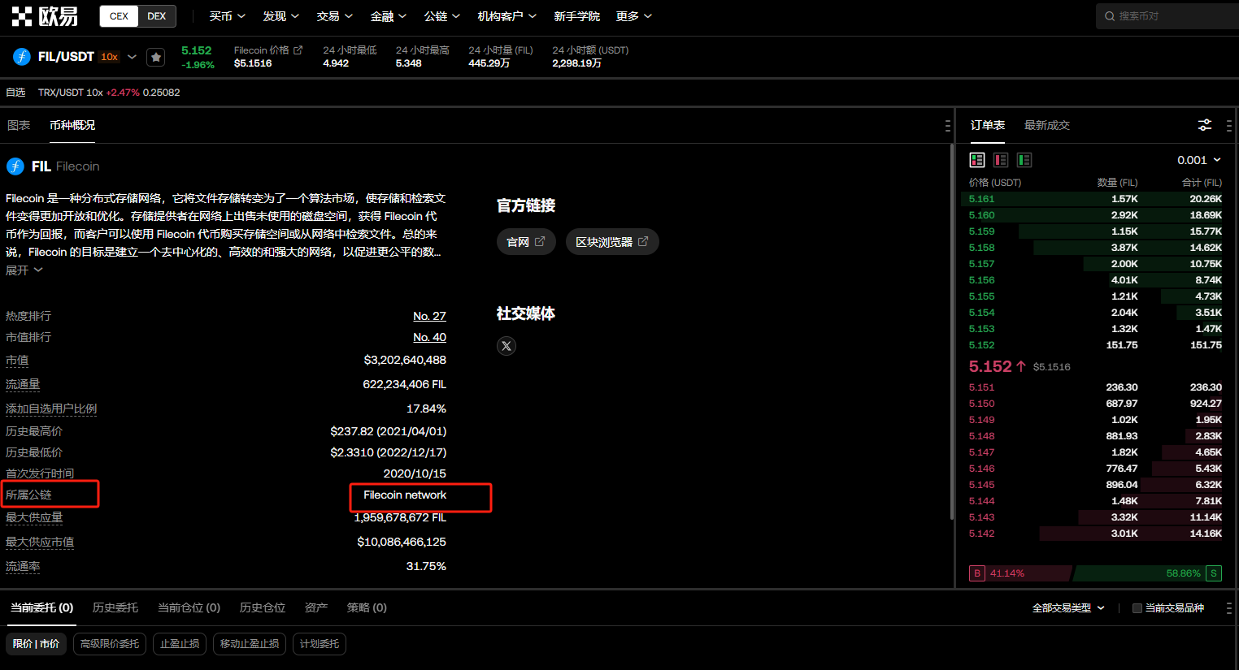Click TRX/USDT 10x watchlist ticker
Viewport: 1239px width, 670px height.
(x=109, y=93)
